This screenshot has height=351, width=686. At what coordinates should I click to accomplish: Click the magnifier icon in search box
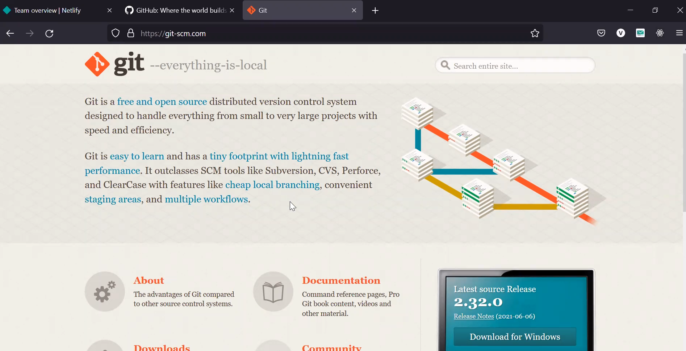coord(446,65)
